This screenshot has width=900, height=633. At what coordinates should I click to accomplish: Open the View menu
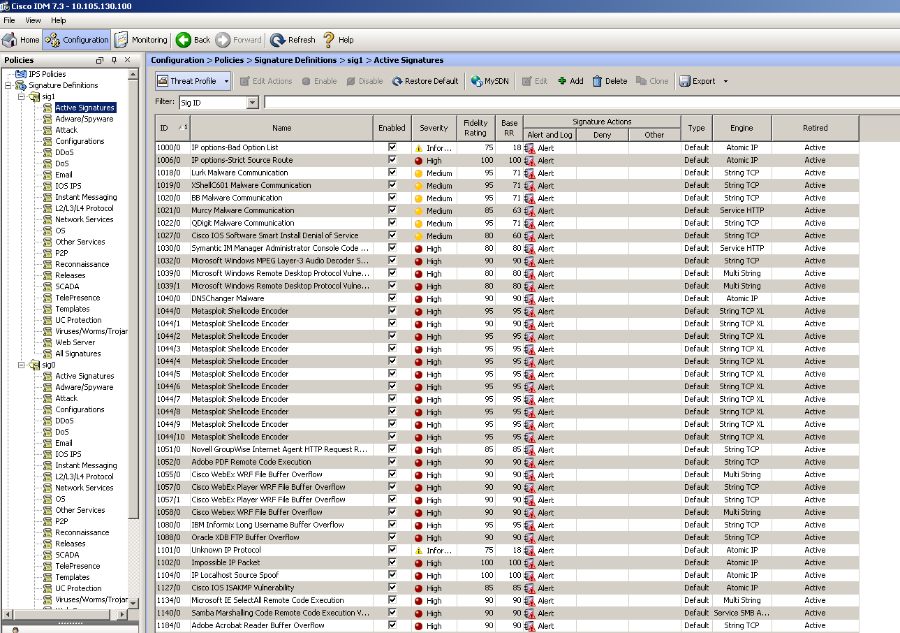tap(33, 20)
